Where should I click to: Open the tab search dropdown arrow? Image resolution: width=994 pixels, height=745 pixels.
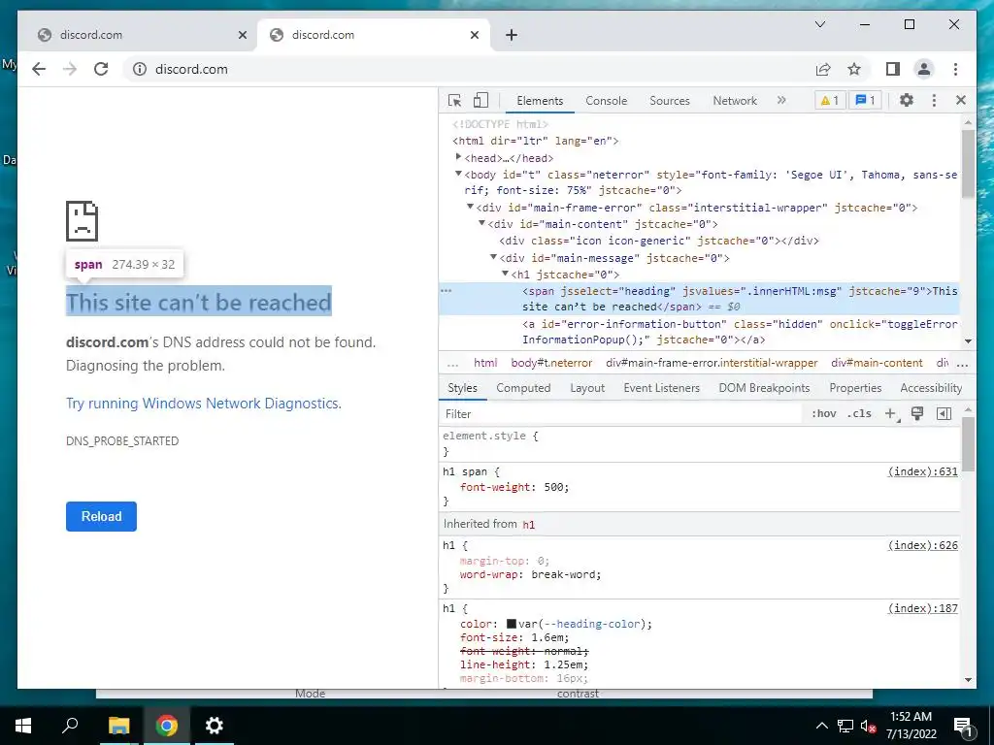pyautogui.click(x=819, y=24)
